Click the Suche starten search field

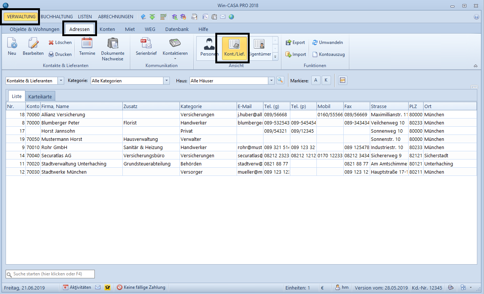(x=50, y=274)
